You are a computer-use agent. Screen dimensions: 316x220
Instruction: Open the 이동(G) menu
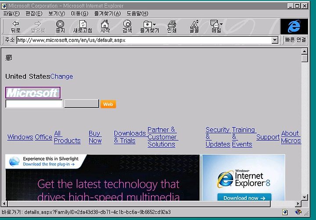(79, 14)
